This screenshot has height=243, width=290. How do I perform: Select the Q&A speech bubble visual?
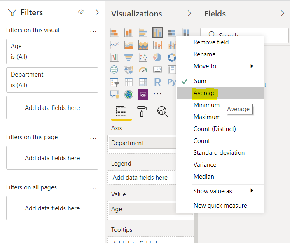[115, 94]
